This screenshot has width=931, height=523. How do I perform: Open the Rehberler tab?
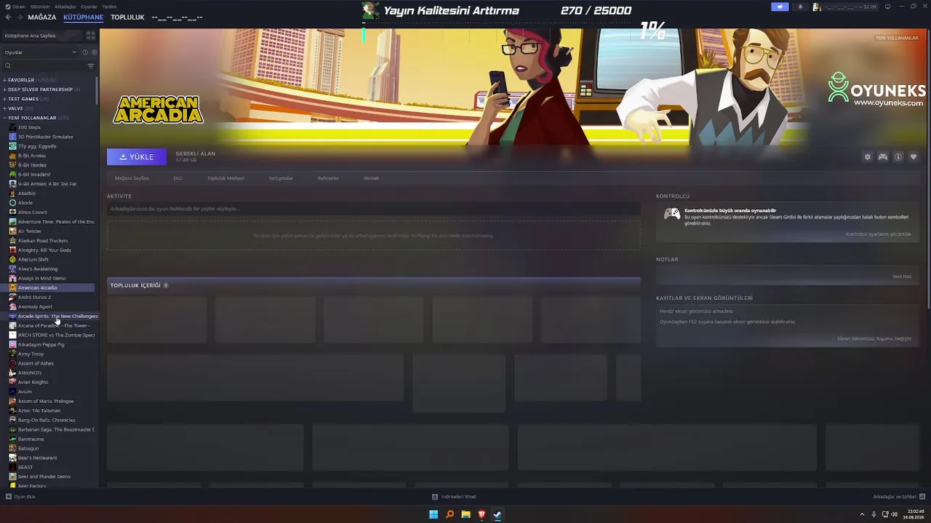328,178
